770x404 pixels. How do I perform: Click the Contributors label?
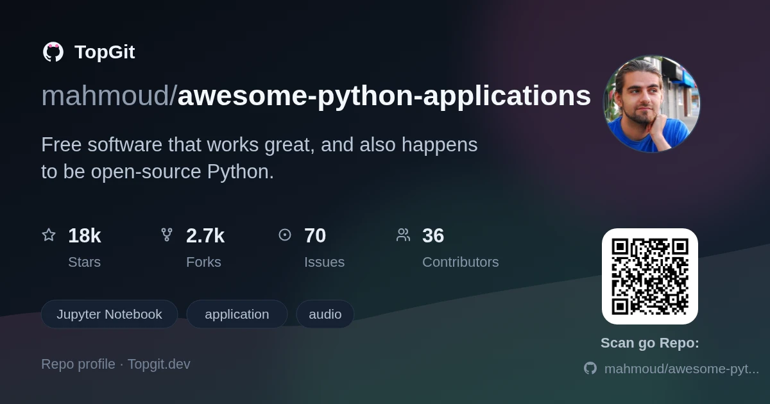pyautogui.click(x=460, y=262)
